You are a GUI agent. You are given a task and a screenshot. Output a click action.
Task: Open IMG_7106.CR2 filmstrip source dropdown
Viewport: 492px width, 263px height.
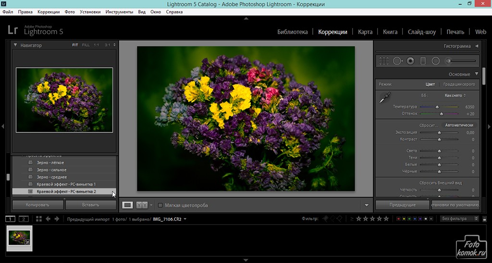coord(185,219)
